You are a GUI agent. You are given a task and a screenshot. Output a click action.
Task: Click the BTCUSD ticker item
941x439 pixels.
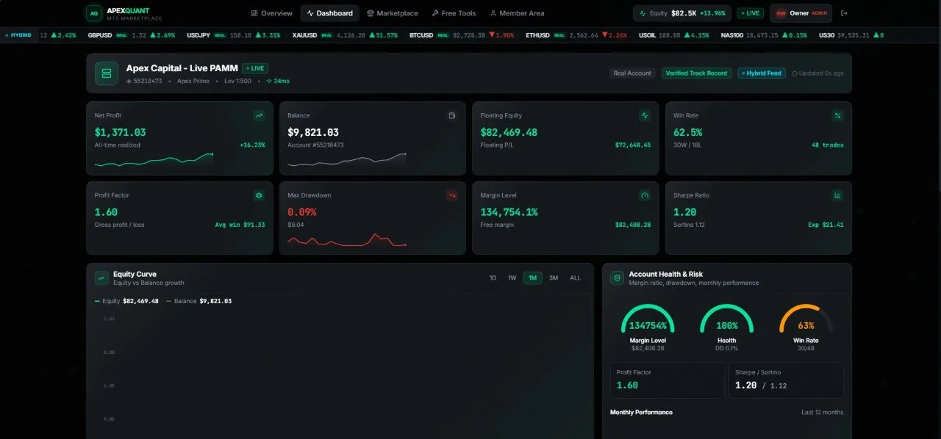[x=462, y=35]
